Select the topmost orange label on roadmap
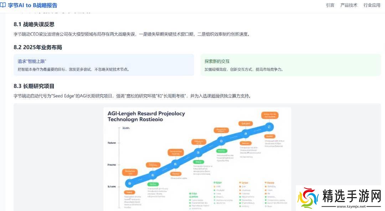 269,115
